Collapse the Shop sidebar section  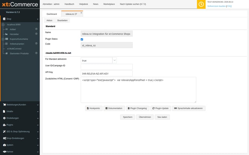[x=38, y=19]
